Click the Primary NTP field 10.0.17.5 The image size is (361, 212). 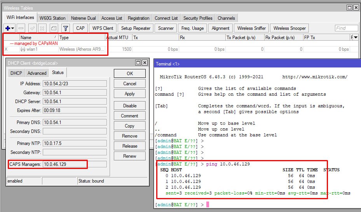click(x=75, y=143)
